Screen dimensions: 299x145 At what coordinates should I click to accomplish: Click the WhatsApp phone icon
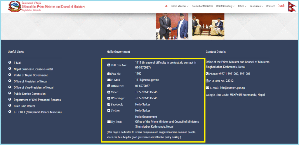109,98
